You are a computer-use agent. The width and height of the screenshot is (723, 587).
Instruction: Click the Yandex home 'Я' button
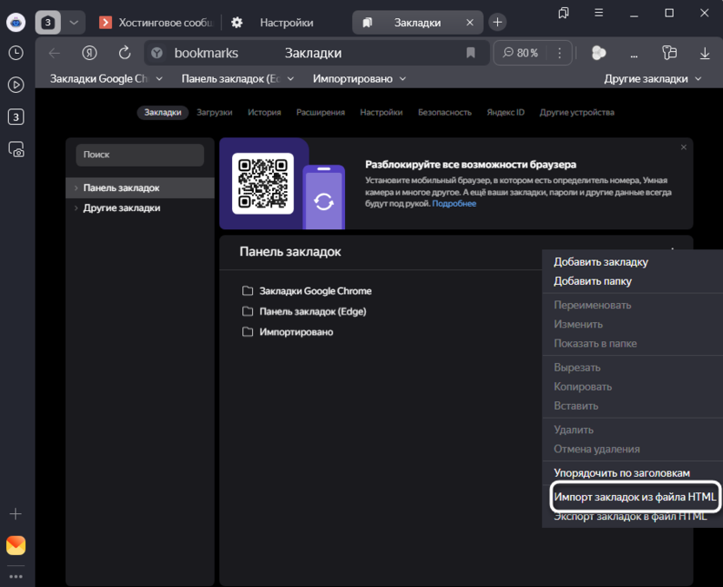pyautogui.click(x=90, y=53)
